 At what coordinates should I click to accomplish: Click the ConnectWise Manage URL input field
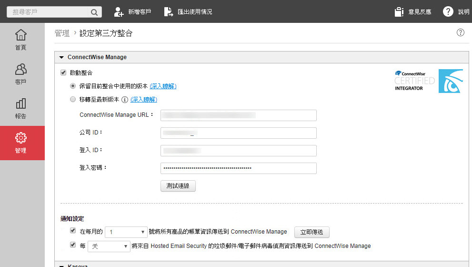point(238,115)
